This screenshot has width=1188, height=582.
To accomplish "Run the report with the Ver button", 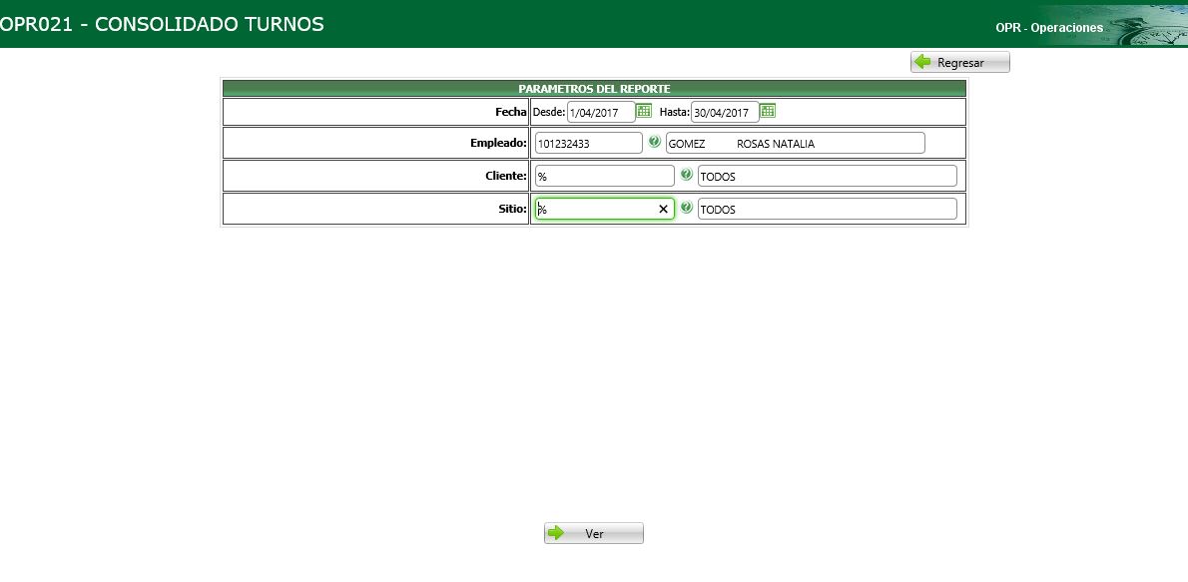I will pos(594,533).
